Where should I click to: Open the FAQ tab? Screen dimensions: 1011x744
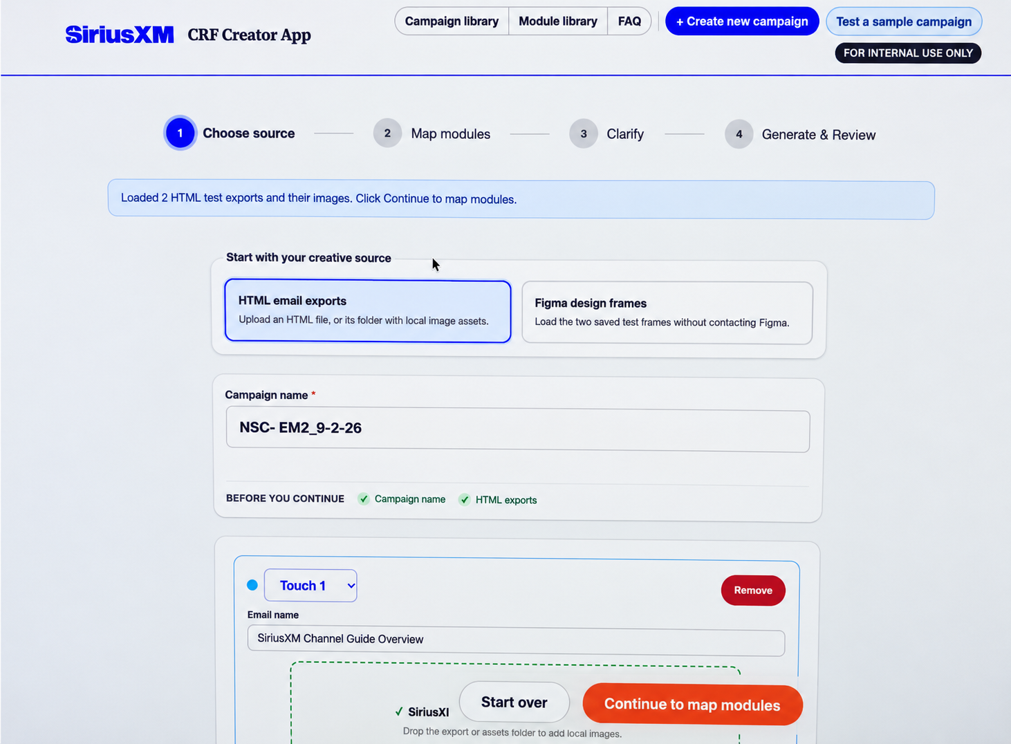(x=629, y=21)
